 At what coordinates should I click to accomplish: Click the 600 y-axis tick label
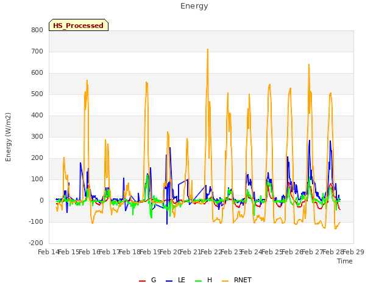coord(37,73)
